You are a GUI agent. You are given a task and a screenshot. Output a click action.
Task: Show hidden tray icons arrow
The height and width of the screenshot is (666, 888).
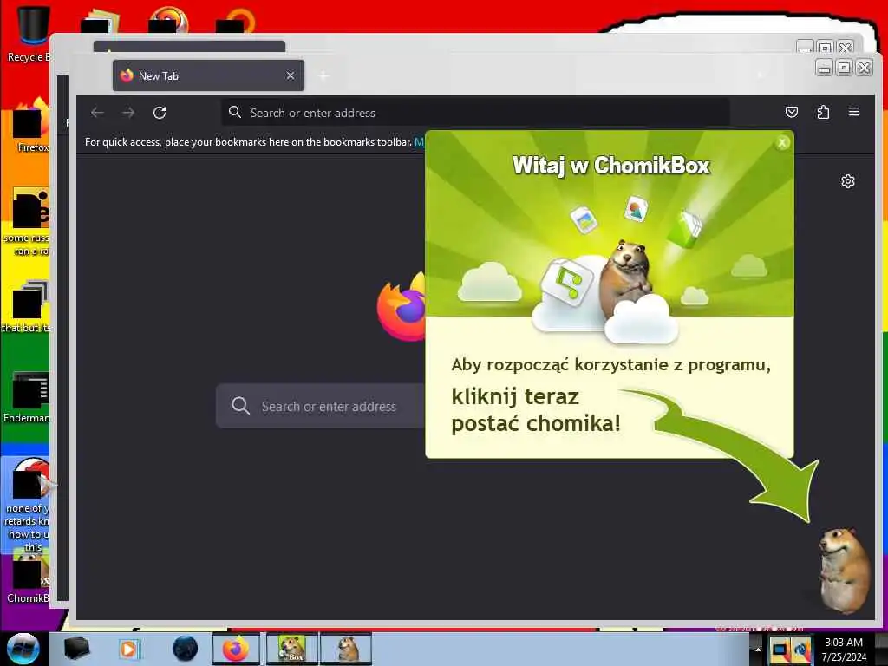point(757,650)
